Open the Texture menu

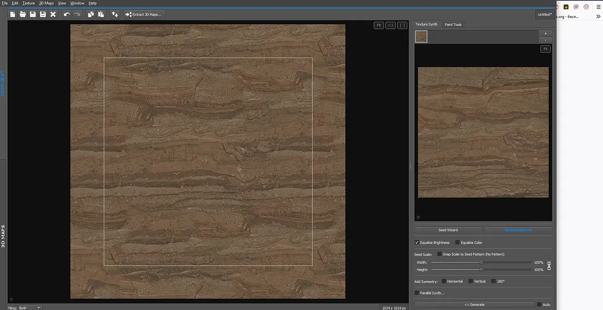pyautogui.click(x=28, y=3)
